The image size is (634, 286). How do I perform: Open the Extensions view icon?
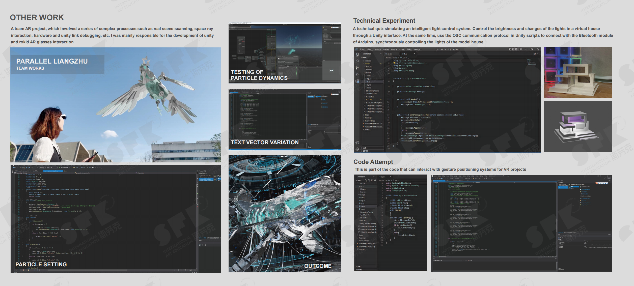click(357, 81)
